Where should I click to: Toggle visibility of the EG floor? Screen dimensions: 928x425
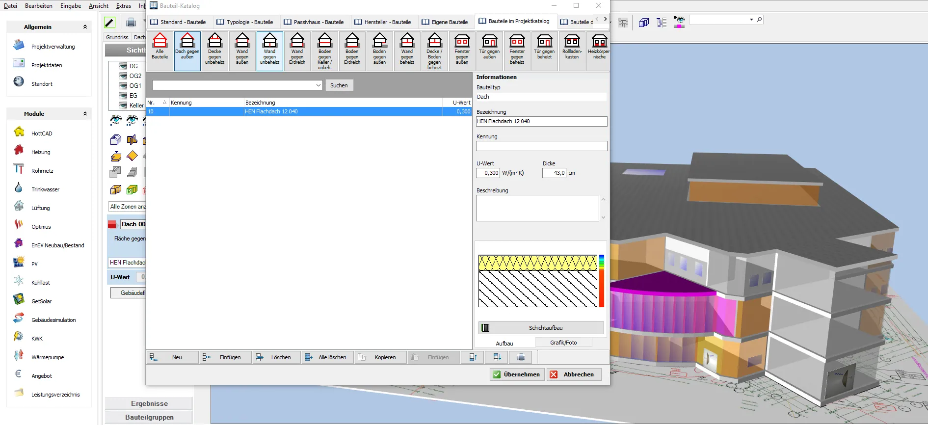(x=124, y=96)
